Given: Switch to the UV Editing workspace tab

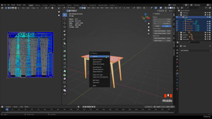Looking at the screenshot, I should point(52,5).
